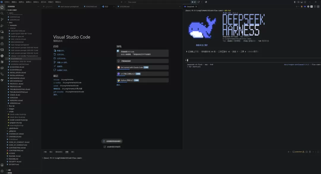Click the flow-comet command center search box

(159, 2)
